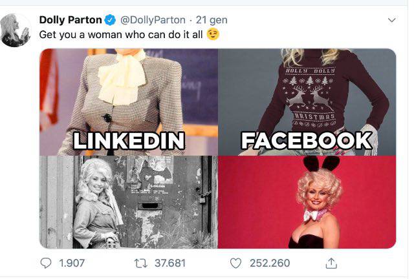Open the red background bunny-ears photo
The width and height of the screenshot is (414, 279).
point(307,202)
